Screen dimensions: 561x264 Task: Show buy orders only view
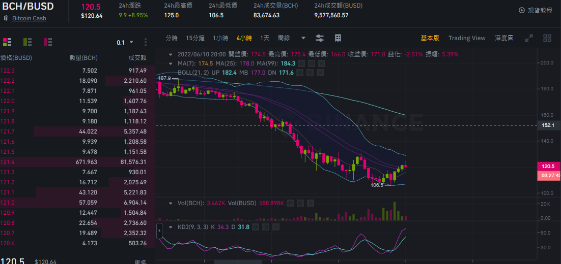(27, 42)
